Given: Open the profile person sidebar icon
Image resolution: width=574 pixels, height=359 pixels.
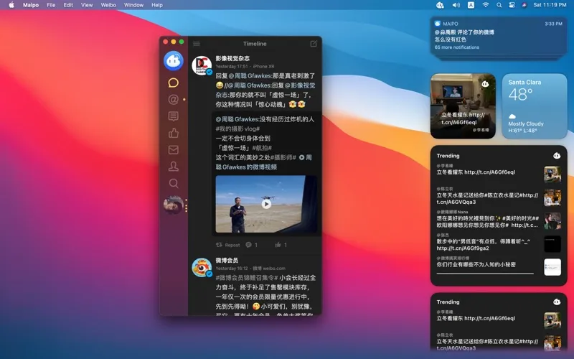Looking at the screenshot, I should coord(174,167).
